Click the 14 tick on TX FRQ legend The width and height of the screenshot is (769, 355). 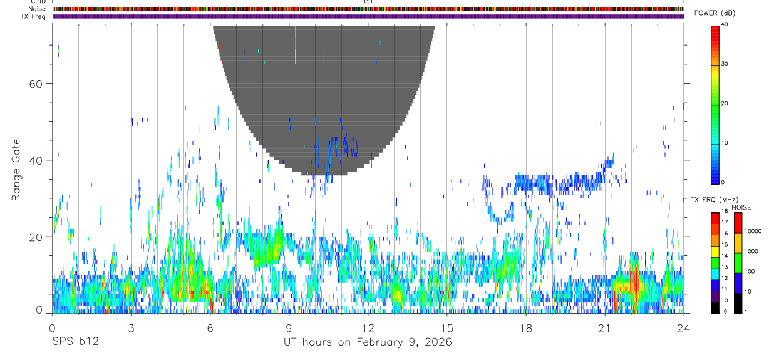(725, 256)
